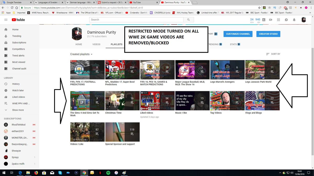
Task: Open the Videos I Like playlist thumbnail
Action: point(87,132)
